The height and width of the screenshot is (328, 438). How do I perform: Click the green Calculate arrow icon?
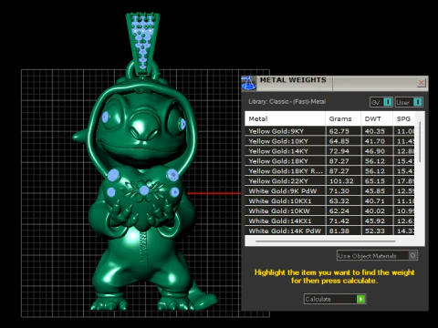[360, 299]
